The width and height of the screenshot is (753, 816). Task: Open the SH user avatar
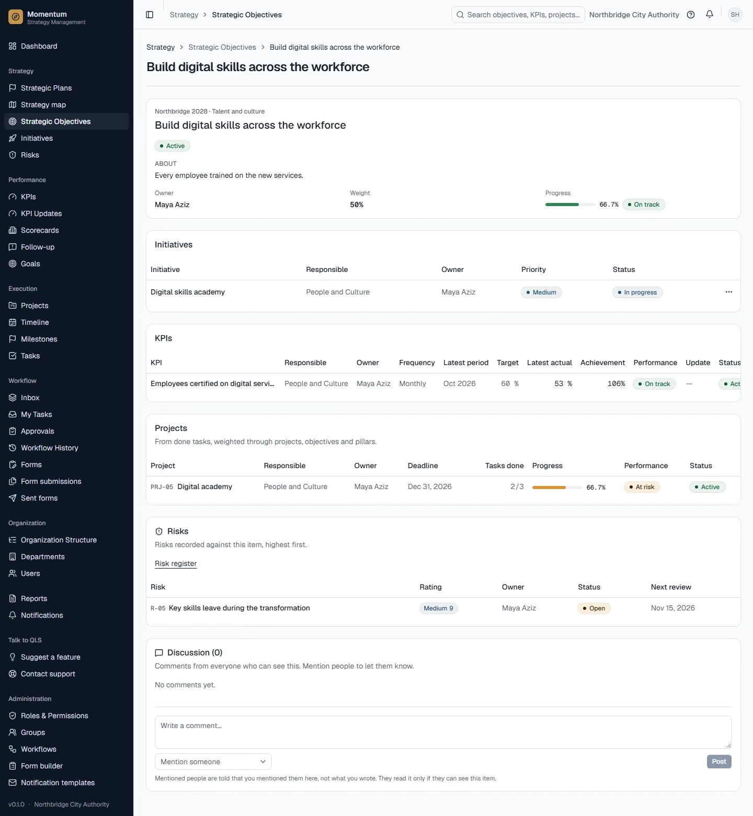pyautogui.click(x=735, y=15)
